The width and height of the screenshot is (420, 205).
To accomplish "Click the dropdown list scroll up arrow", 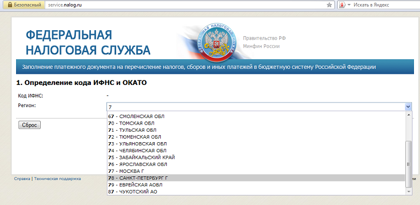I will tap(408, 115).
